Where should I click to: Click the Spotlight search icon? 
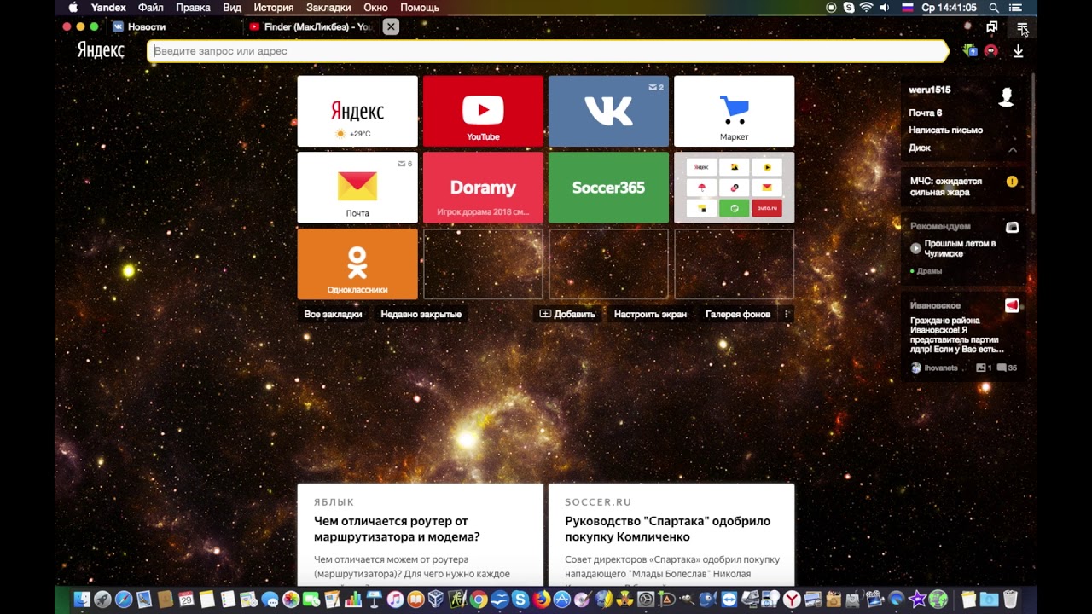994,8
